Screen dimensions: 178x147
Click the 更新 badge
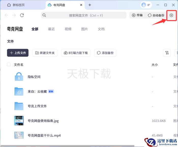(x=51, y=91)
